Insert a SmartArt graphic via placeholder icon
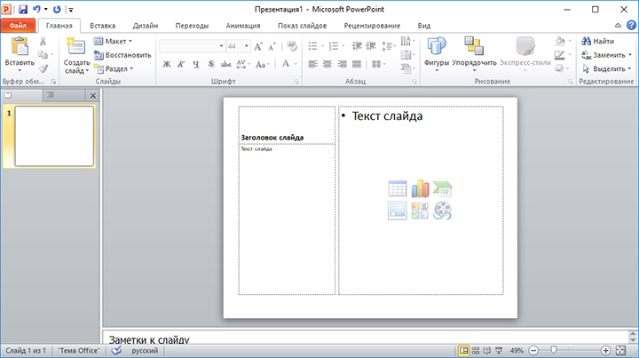639x358 pixels. coord(442,188)
